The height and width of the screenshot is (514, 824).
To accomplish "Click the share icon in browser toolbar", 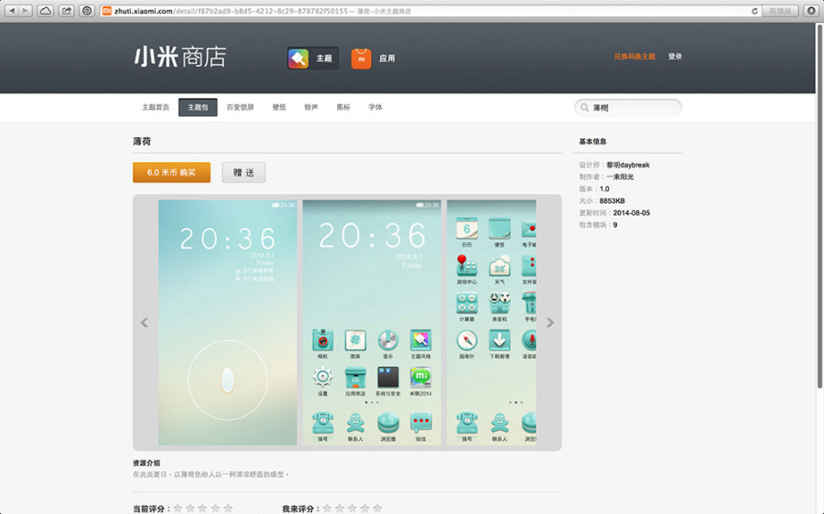I will (66, 10).
